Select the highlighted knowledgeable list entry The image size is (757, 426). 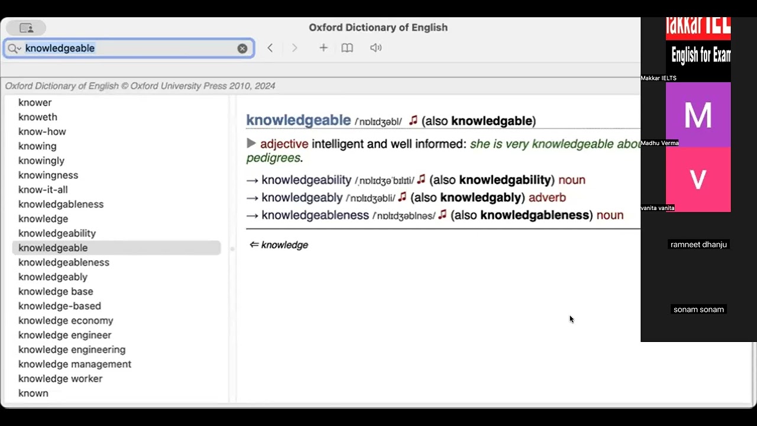(117, 248)
